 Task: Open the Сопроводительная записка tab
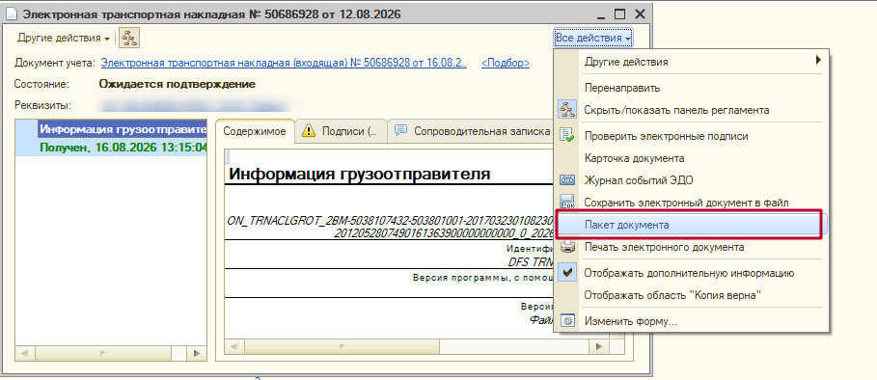click(x=471, y=131)
